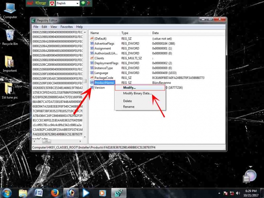The width and height of the screenshot is (264, 198).
Task: Launch Firefox from the taskbar
Action: [55, 193]
